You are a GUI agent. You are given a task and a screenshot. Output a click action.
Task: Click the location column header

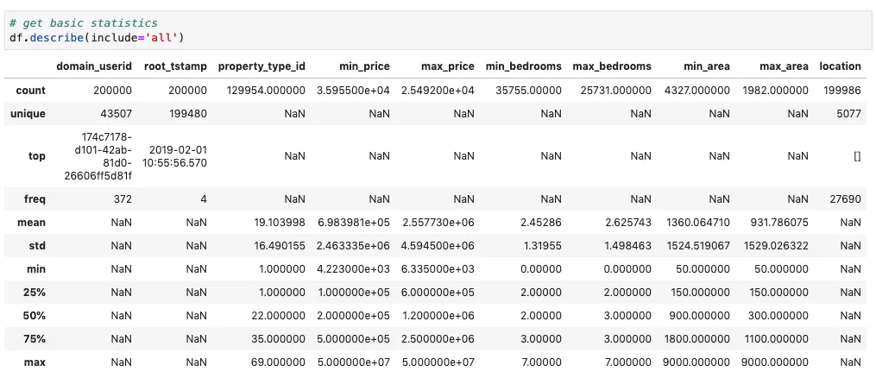(840, 66)
